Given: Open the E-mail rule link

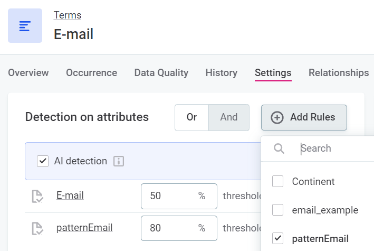Looking at the screenshot, I should pyautogui.click(x=70, y=196).
